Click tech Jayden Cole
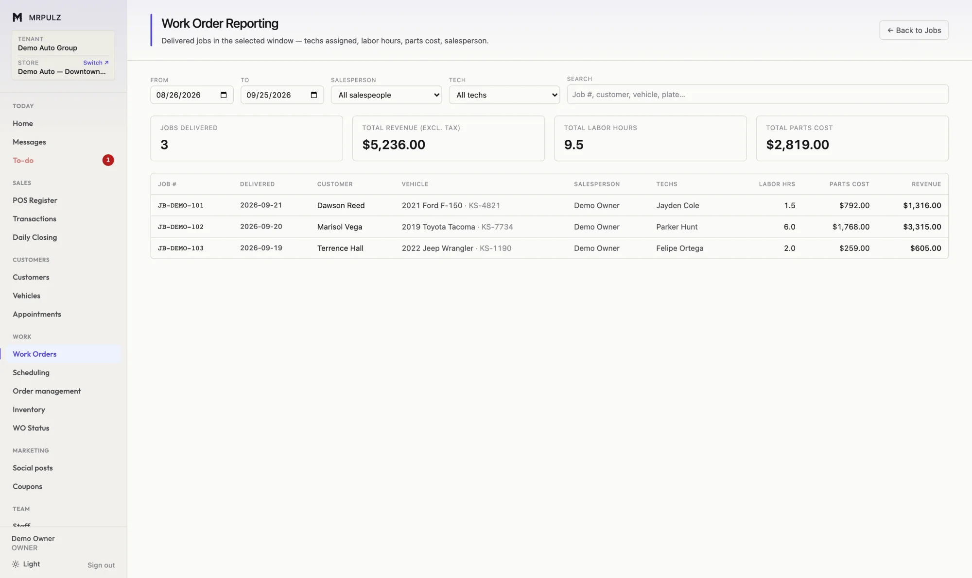 (677, 205)
